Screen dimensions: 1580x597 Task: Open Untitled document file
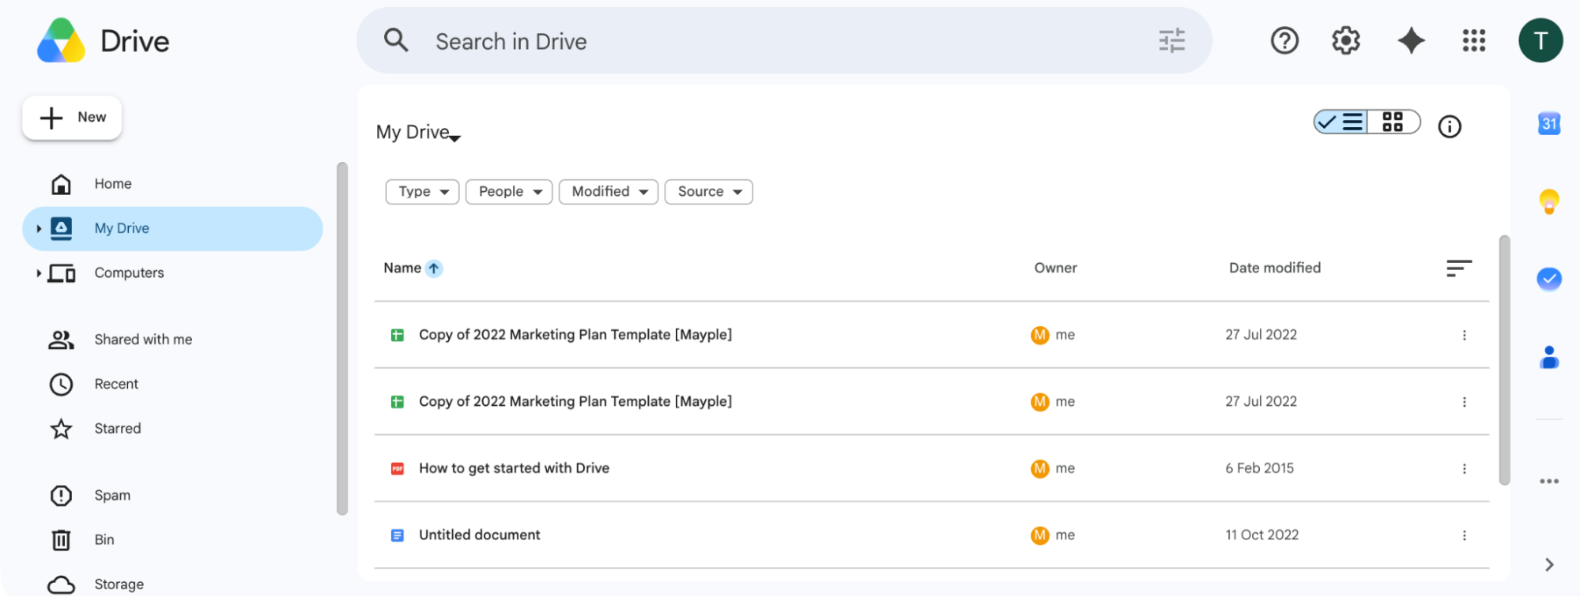[479, 535]
